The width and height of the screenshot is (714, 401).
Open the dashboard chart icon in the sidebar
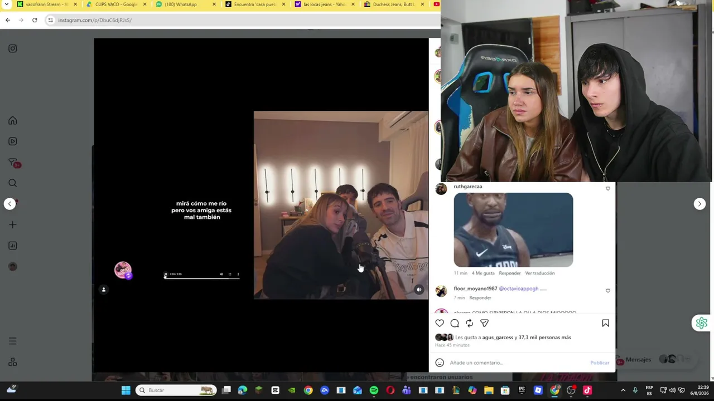click(x=13, y=246)
